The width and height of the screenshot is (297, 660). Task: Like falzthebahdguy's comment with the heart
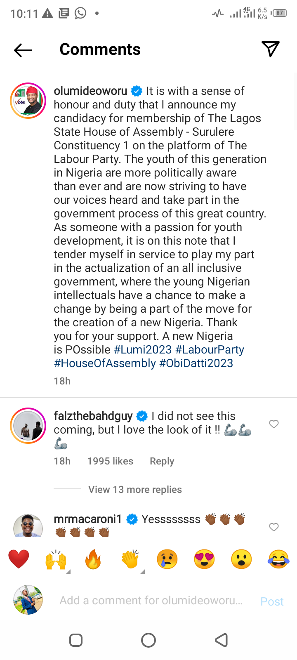(x=274, y=424)
